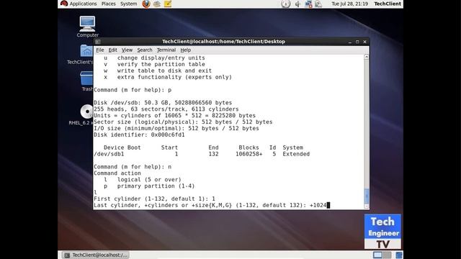Viewport: 461px width, 259px height.
Task: Click the 'Disk identifier: 0x000c6fd1' line
Action: 139,135
